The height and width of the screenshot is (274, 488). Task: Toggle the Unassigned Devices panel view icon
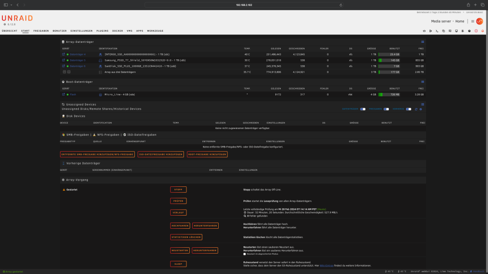[422, 105]
